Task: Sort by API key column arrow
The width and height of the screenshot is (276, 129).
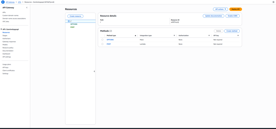Action: [x=238, y=35]
